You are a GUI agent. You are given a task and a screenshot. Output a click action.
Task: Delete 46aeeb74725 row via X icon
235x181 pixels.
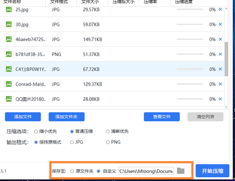coord(220,39)
